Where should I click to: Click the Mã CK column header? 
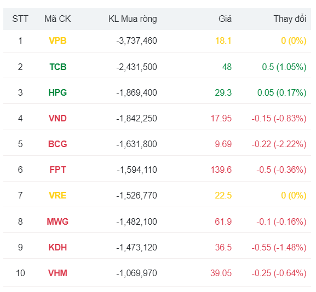[x=58, y=19]
